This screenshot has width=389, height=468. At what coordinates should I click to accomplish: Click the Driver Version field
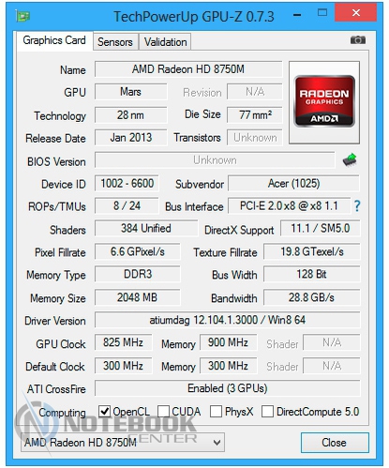228,320
